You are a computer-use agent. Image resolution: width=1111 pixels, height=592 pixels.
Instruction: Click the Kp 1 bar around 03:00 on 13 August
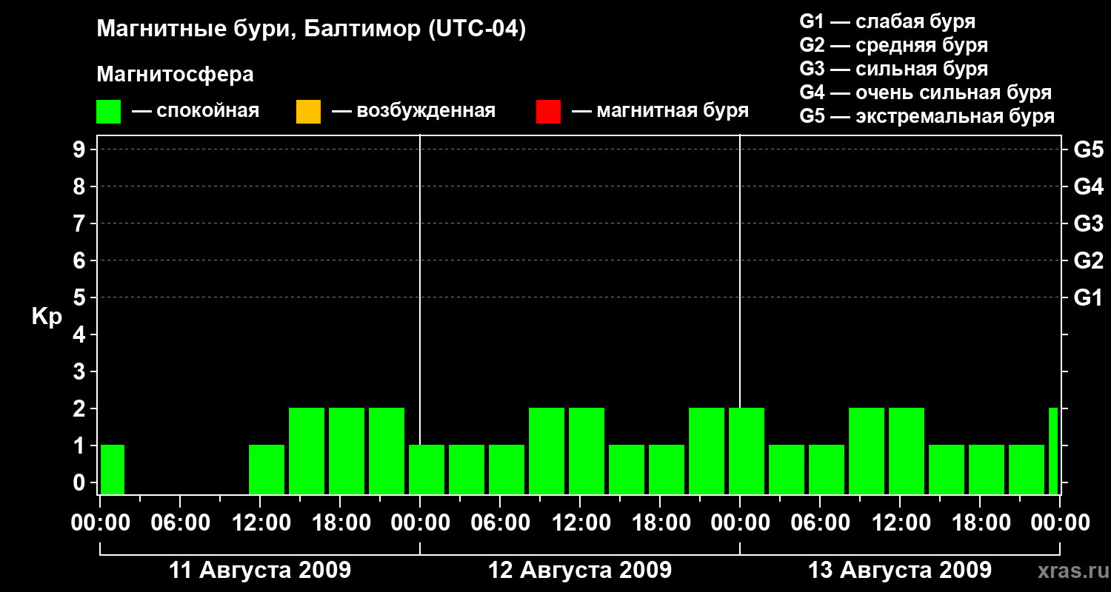point(787,469)
